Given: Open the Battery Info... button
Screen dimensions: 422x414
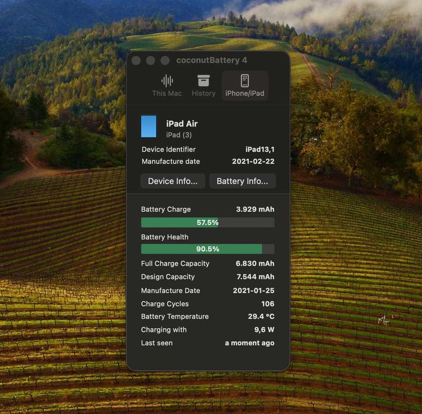Looking at the screenshot, I should click(x=242, y=181).
